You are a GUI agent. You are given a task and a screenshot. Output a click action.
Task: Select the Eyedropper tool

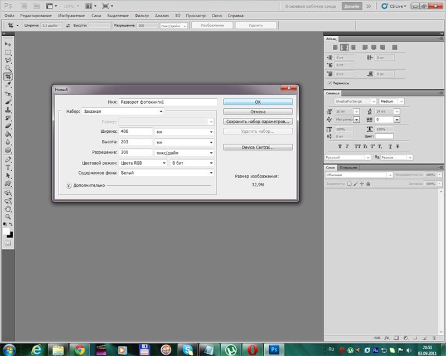8,85
